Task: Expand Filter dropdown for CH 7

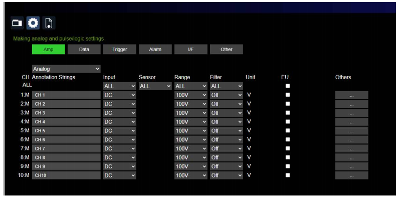Action: (x=226, y=149)
